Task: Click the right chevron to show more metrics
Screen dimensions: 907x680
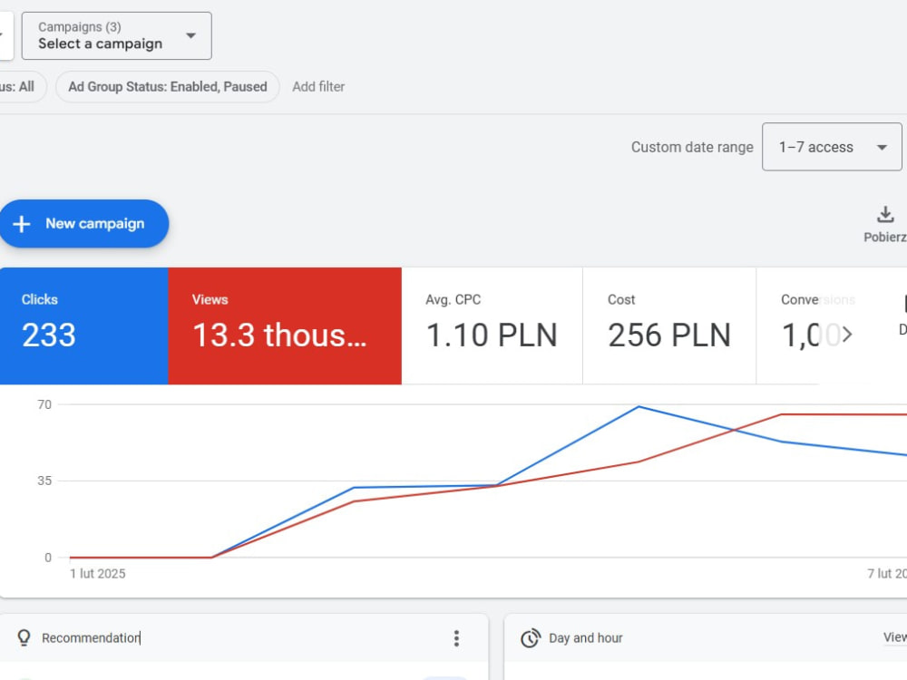Action: [x=847, y=335]
